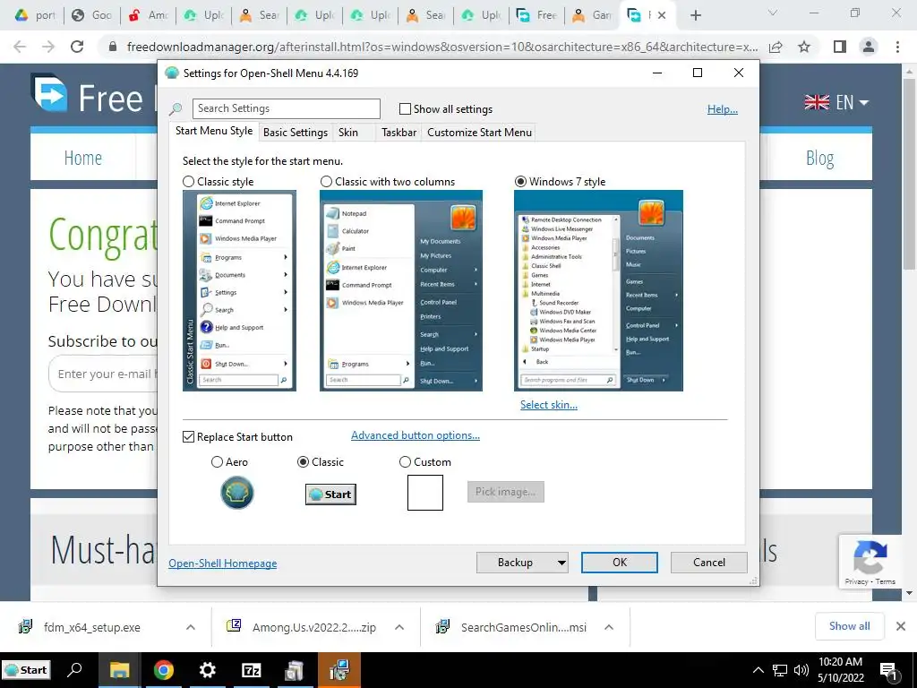The image size is (917, 688).
Task: Select Start Menu Style tab
Action: [214, 131]
